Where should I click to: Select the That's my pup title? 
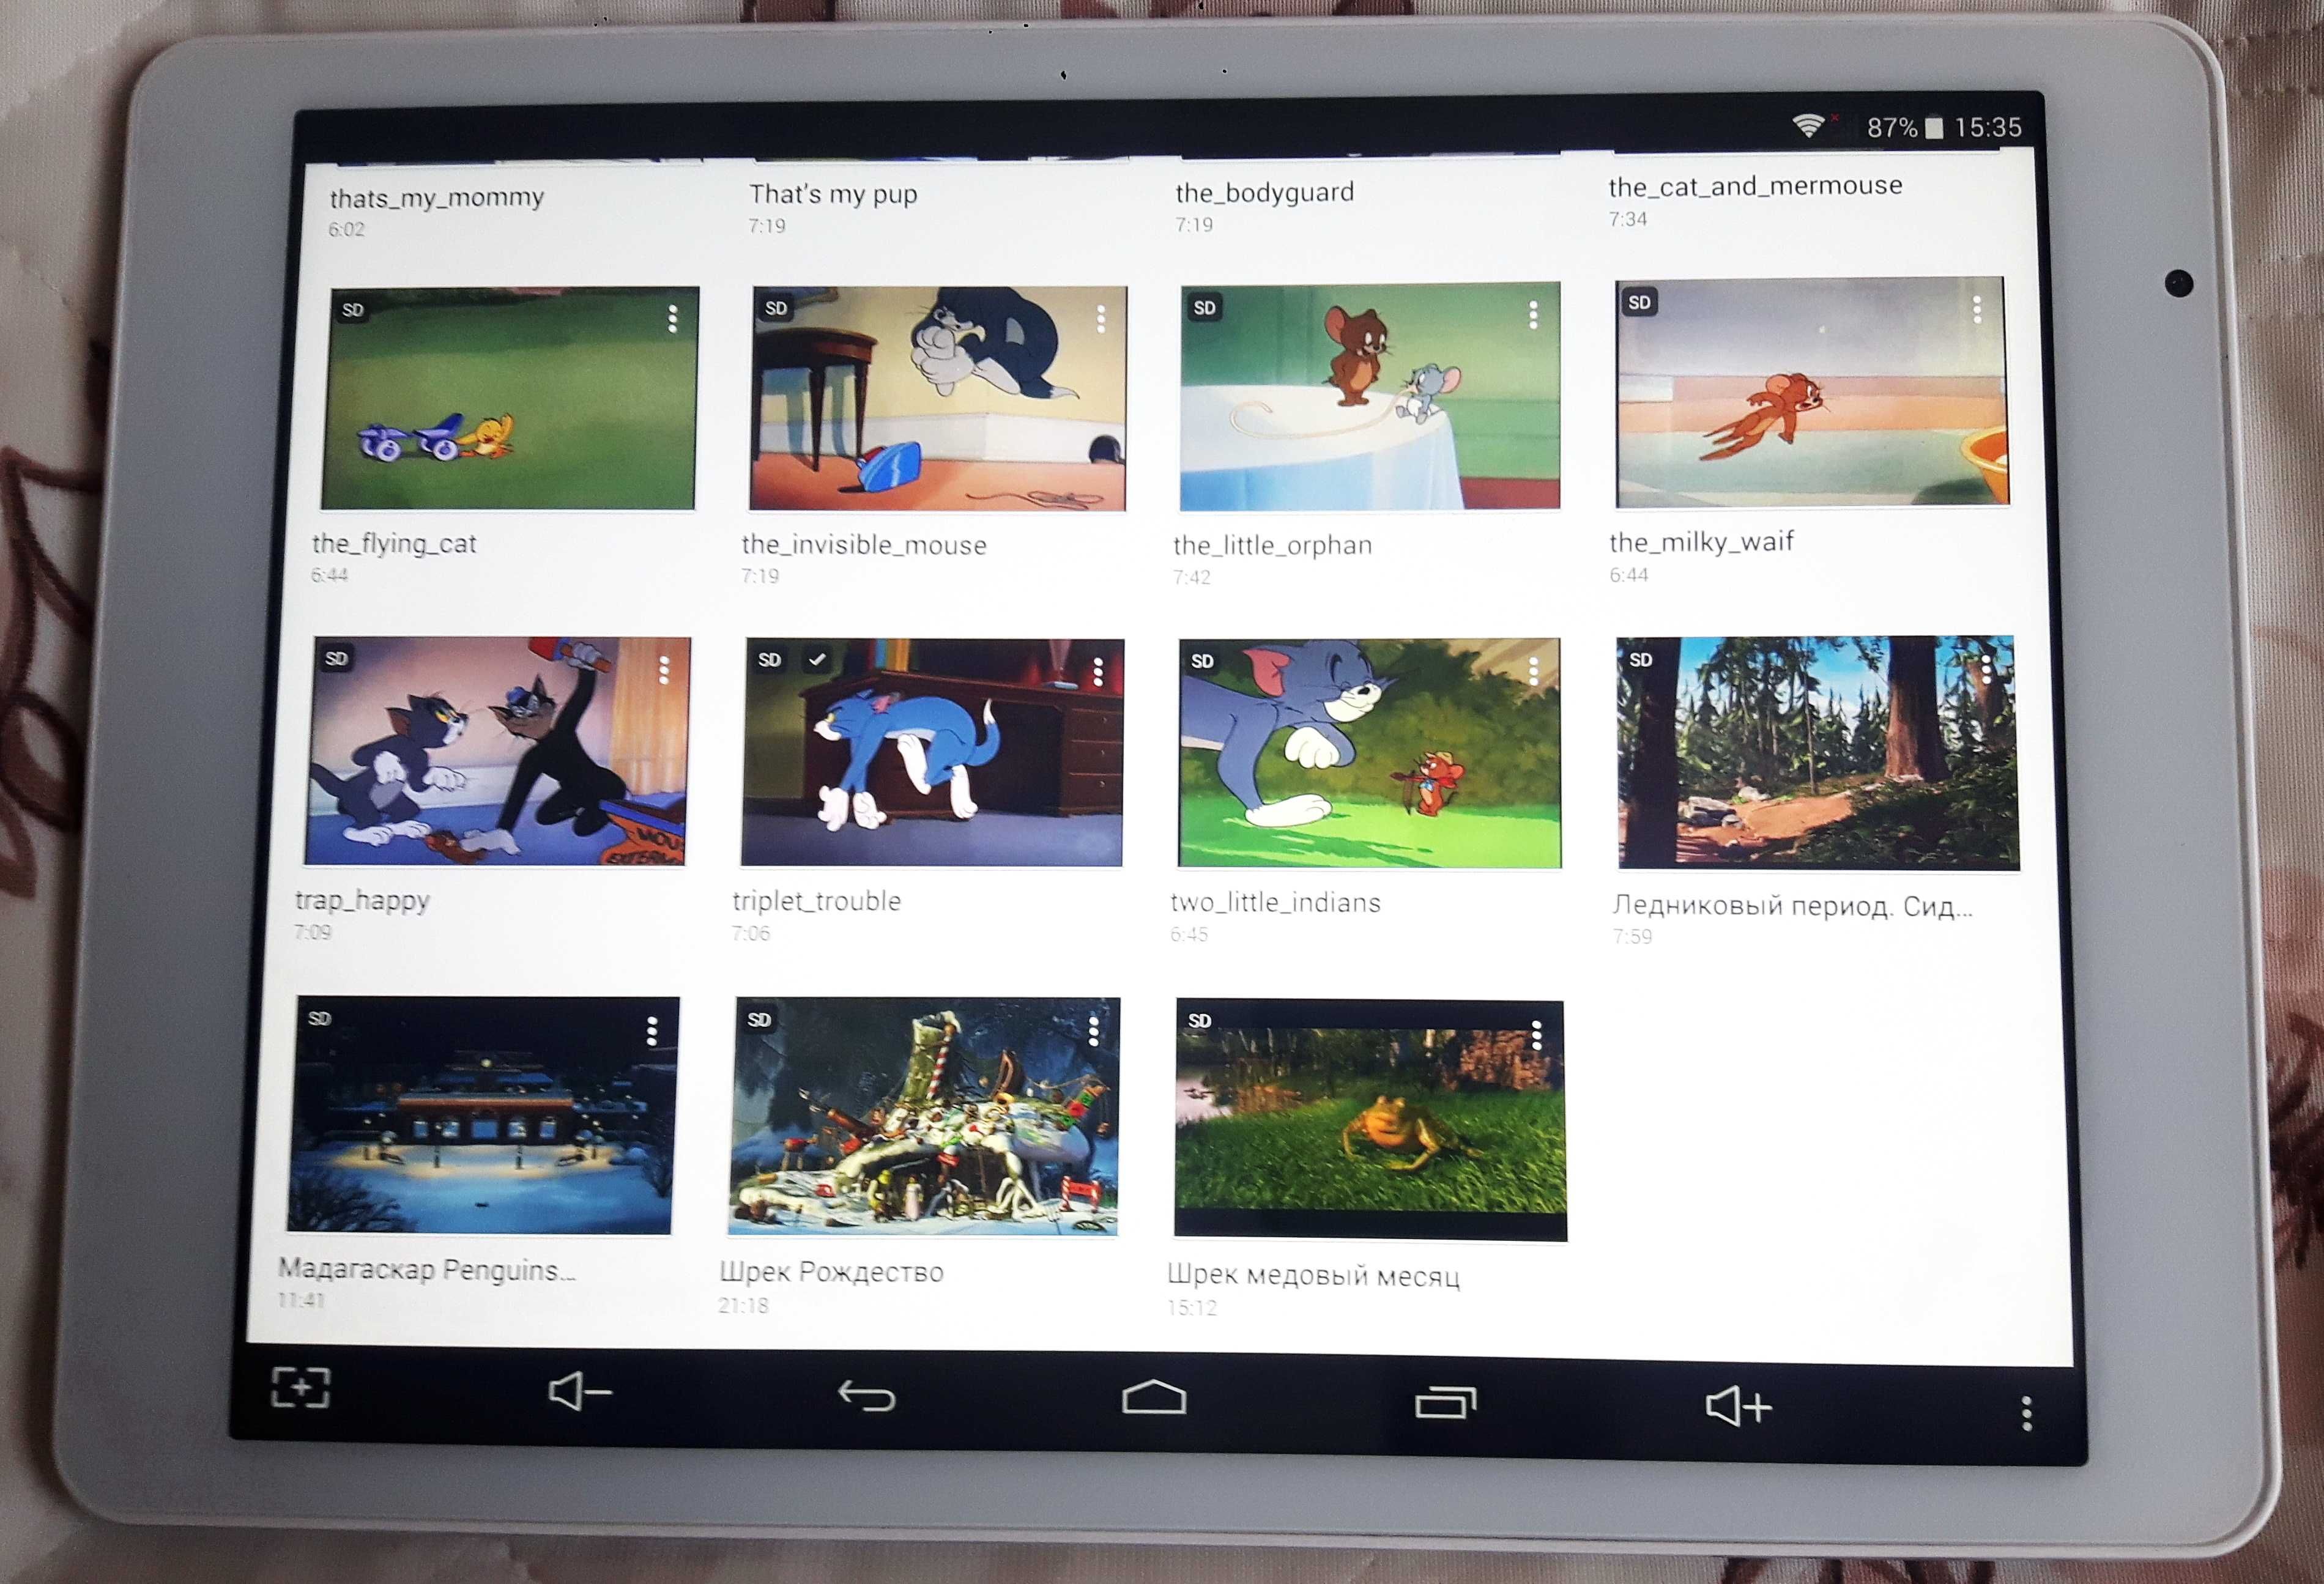click(x=833, y=194)
